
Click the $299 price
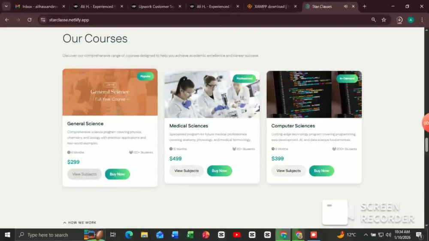73,162
